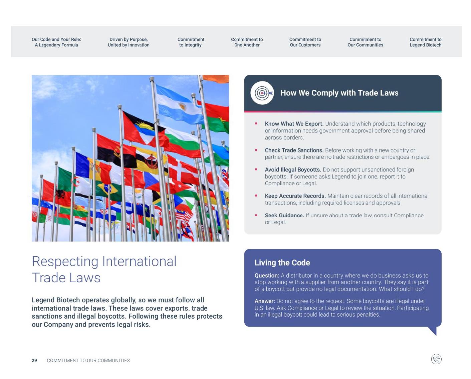Screen dimensions: 471x379
Task: Jump to Commitment to Legend Biotech
Action: [426, 42]
